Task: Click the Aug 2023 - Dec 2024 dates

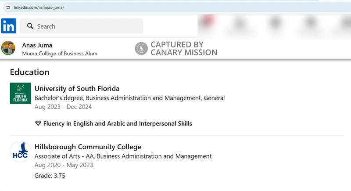Action: click(x=63, y=107)
